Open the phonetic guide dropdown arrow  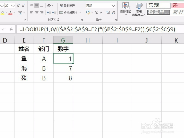24,13
